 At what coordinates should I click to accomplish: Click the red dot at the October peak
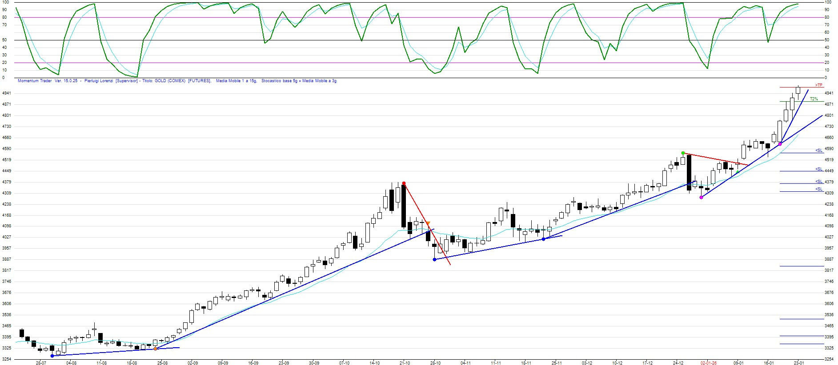pos(404,183)
